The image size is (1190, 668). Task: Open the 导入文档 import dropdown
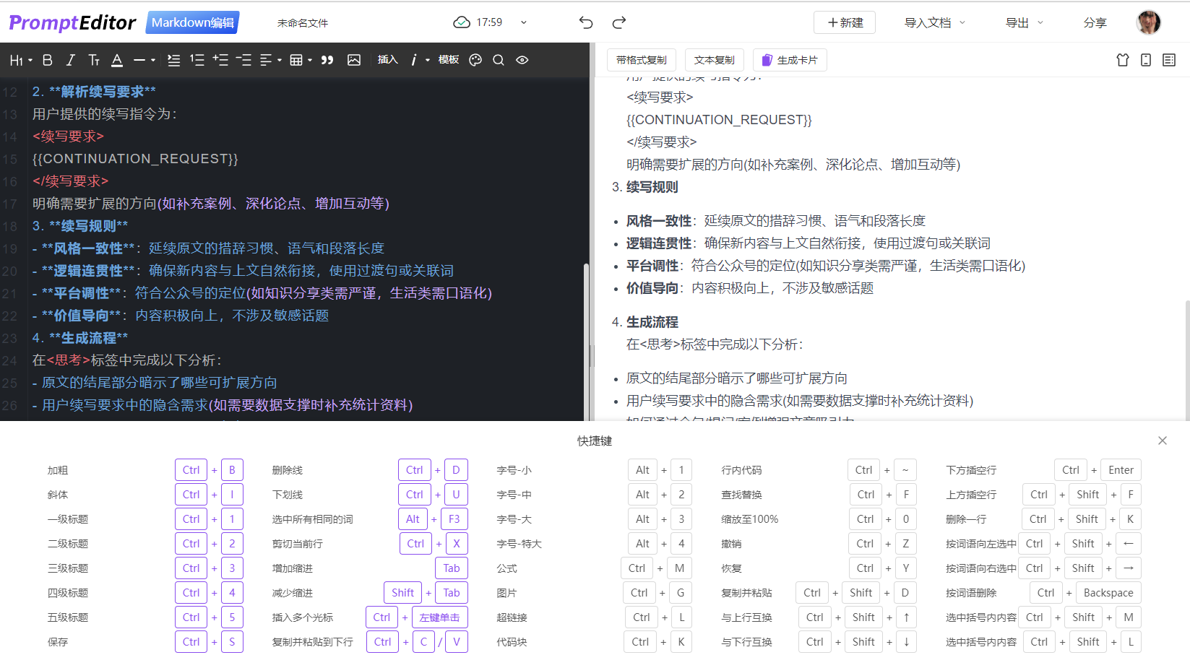934,22
